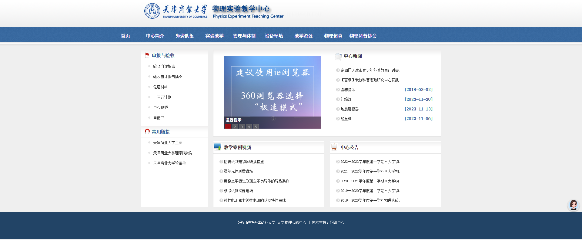Open the 教学案例视频 section heading
Image resolution: width=582 pixels, height=240 pixels.
pos(237,147)
